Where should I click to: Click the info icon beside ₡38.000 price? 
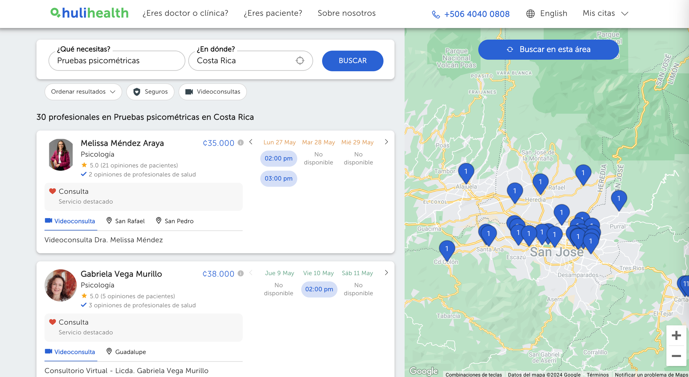[x=241, y=273]
